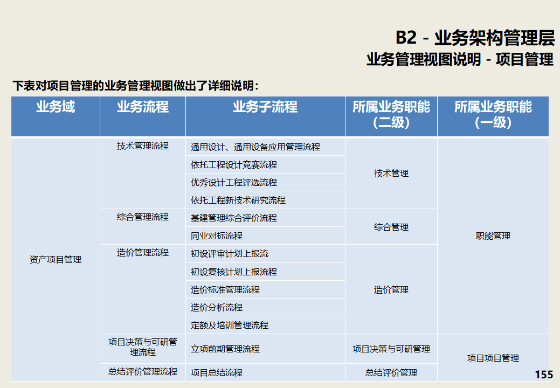The image size is (560, 388).
Task: Click the sentence '下表对项目管理的业务管理视图做出了详细说明:'
Action: [136, 86]
